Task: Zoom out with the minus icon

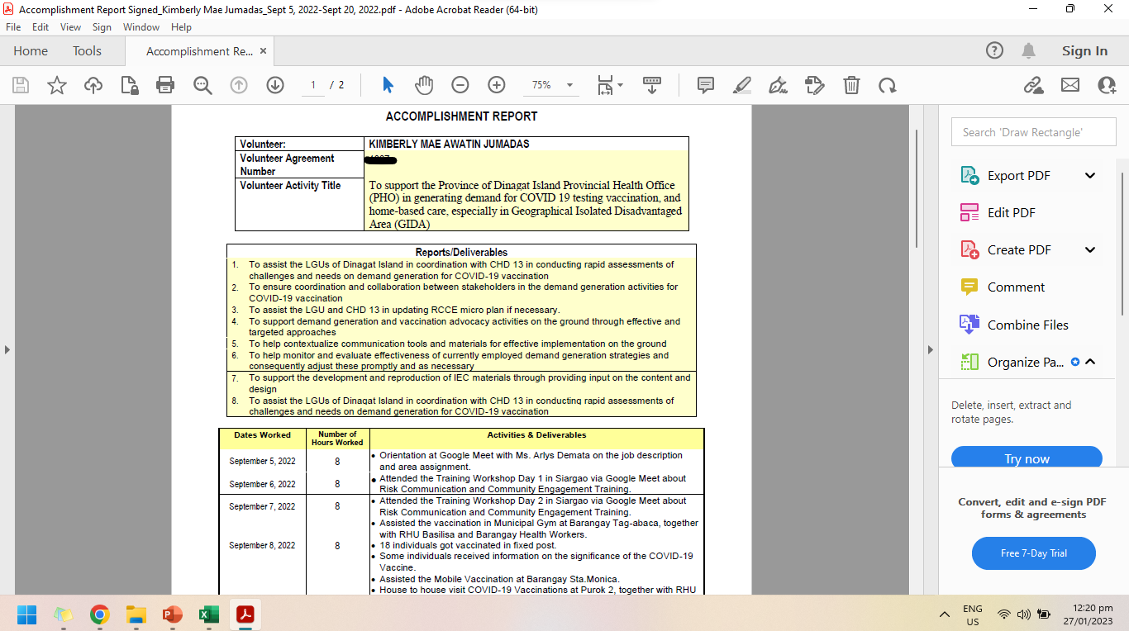Action: 460,85
